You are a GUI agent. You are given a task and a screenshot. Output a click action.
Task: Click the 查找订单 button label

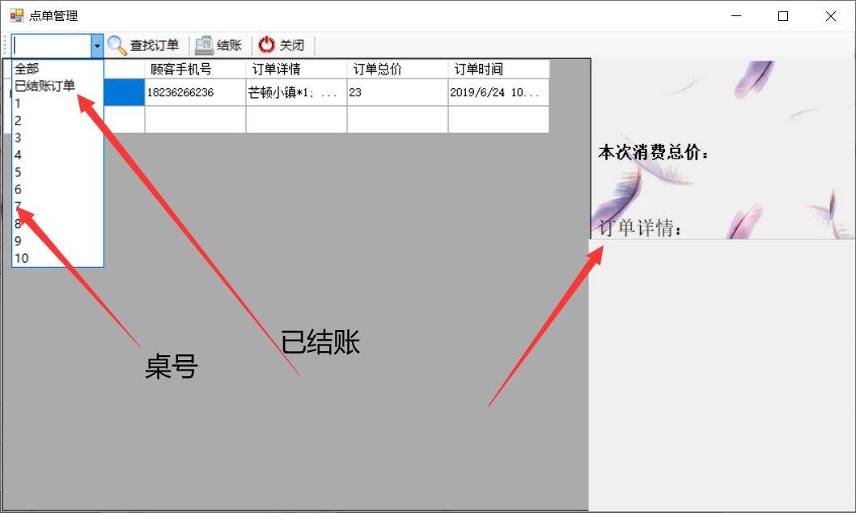click(155, 45)
